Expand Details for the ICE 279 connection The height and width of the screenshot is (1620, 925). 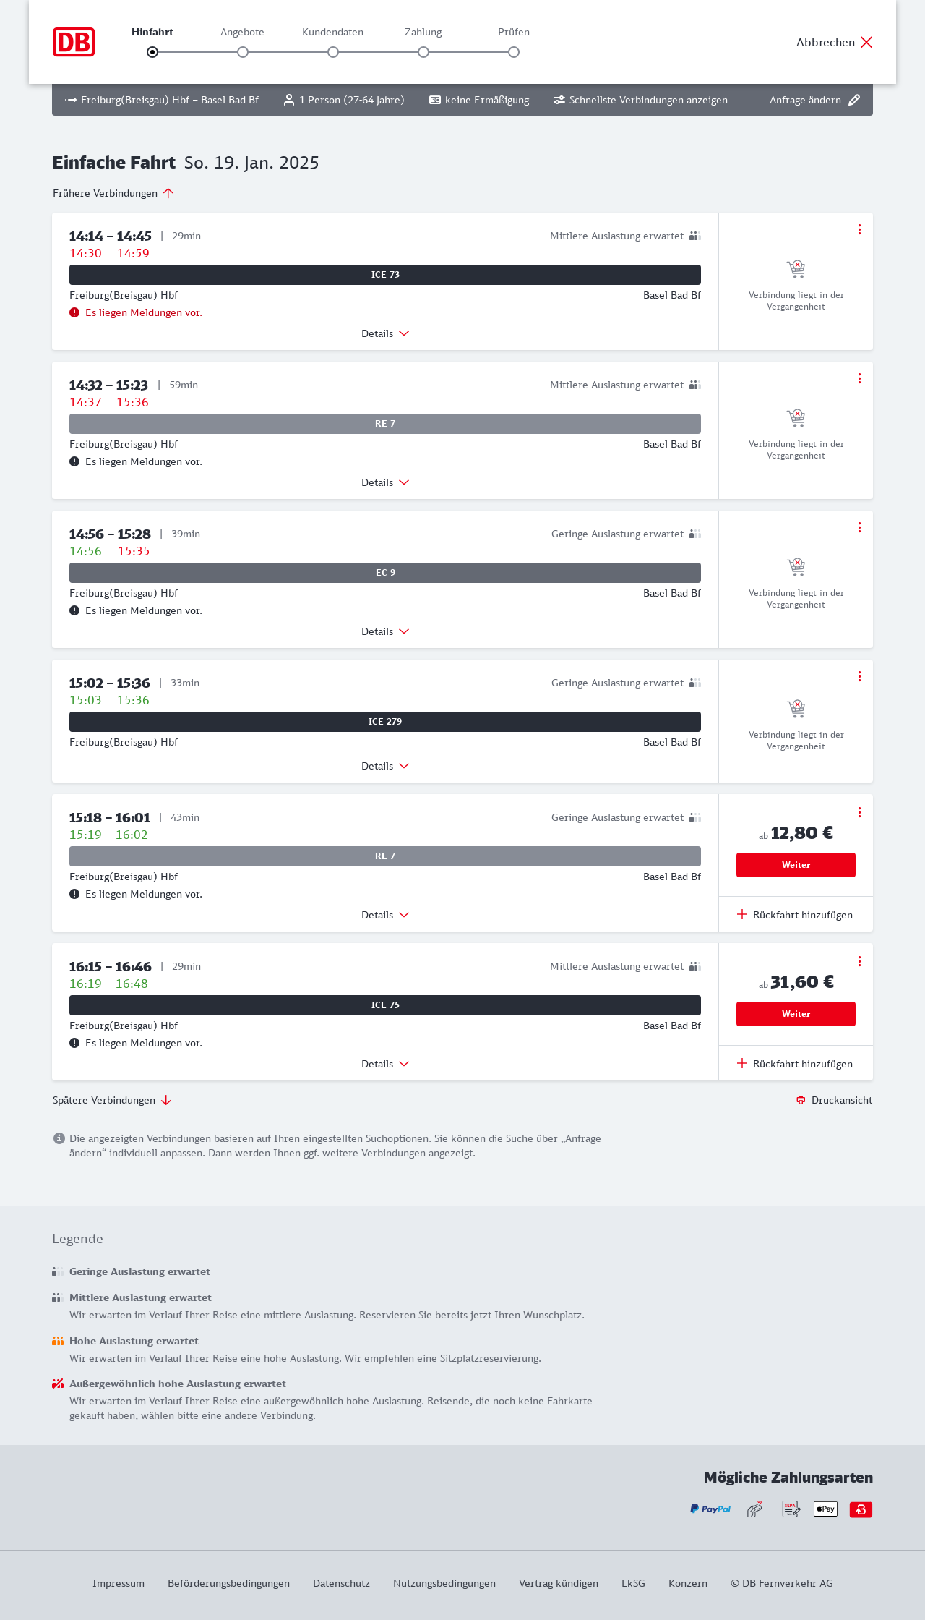point(385,766)
